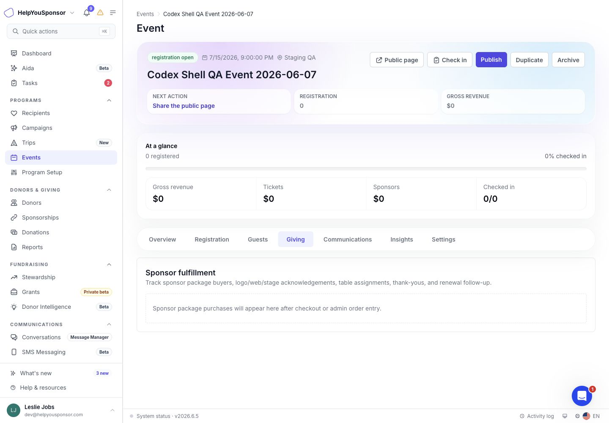Click the Donors people icon
Image resolution: width=609 pixels, height=423 pixels.
[14, 203]
